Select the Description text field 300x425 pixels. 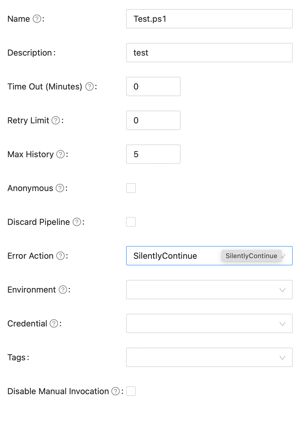[209, 53]
